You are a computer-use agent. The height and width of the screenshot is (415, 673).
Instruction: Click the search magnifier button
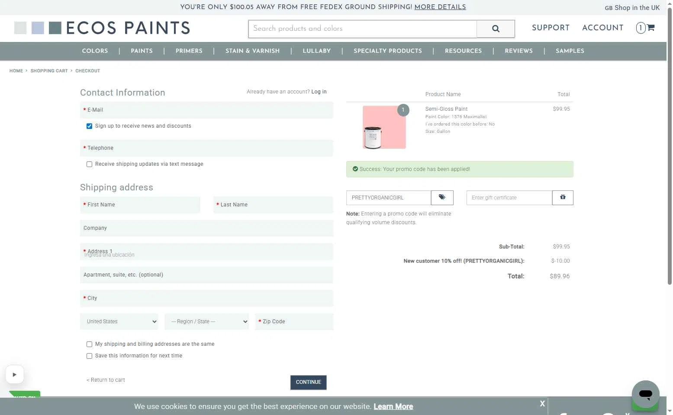[x=496, y=29]
